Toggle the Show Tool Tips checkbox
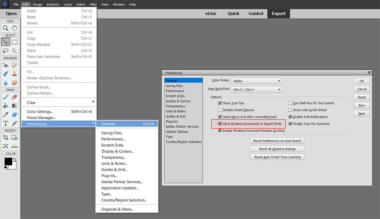 click(x=220, y=103)
